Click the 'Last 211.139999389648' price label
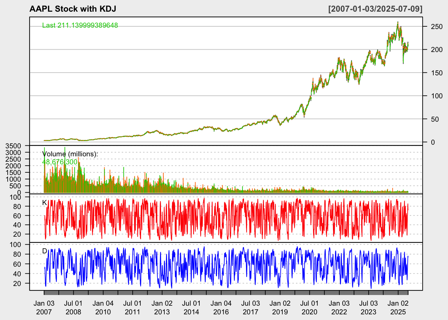This screenshot has height=320, width=448. (80, 25)
